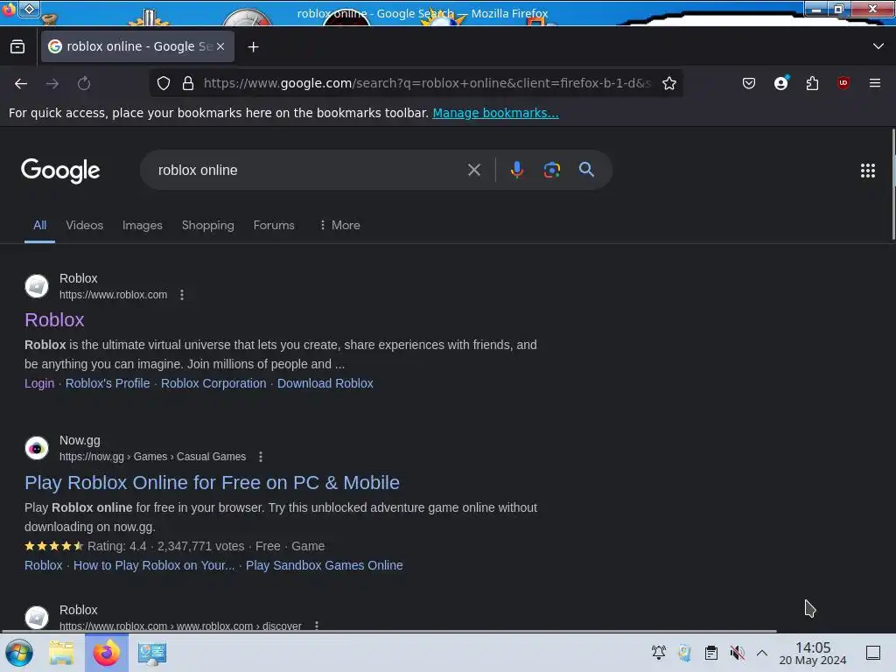Open clipboard icon in system tray
The image size is (896, 672).
pos(710,652)
